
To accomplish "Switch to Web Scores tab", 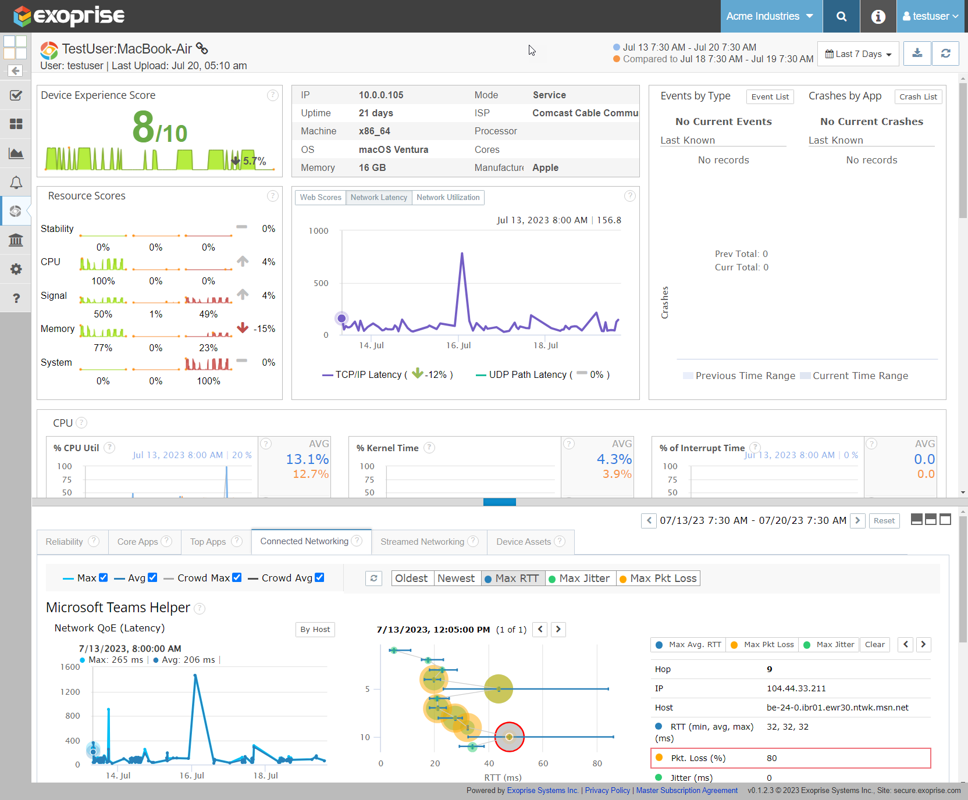I will 321,198.
